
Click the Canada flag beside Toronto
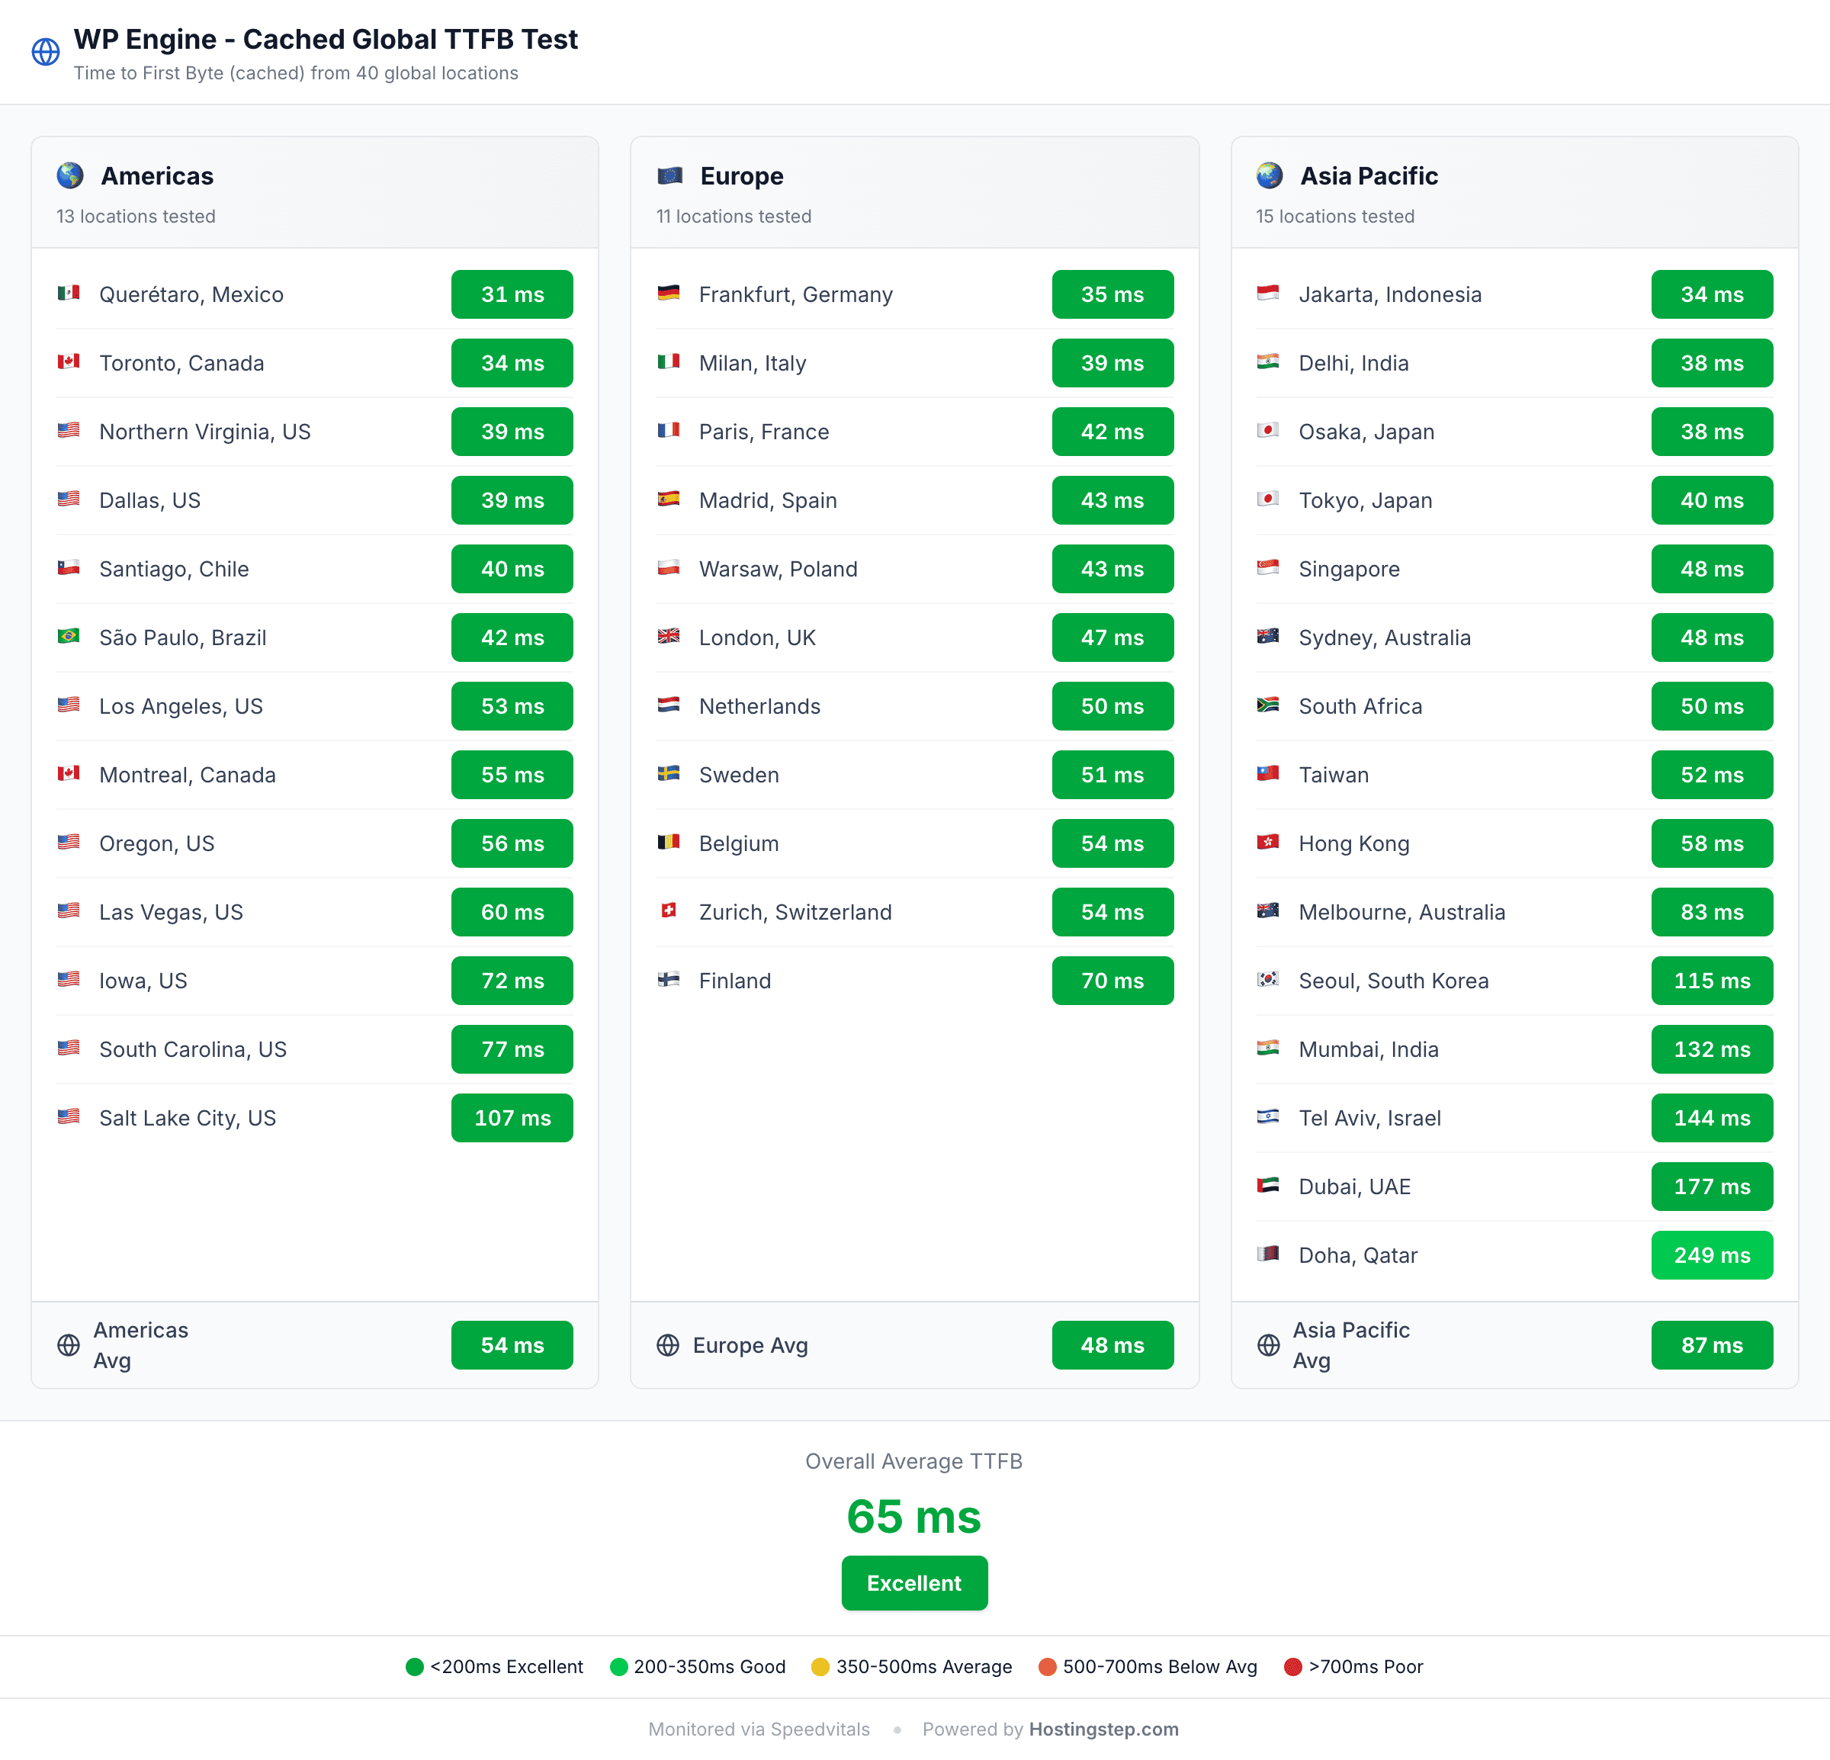click(x=68, y=362)
